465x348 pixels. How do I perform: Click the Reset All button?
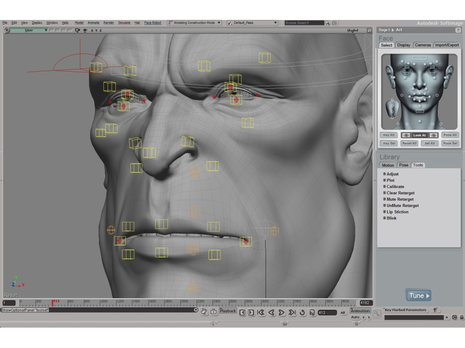point(410,143)
